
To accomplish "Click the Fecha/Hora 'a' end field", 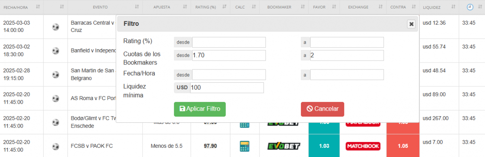I will (347, 75).
